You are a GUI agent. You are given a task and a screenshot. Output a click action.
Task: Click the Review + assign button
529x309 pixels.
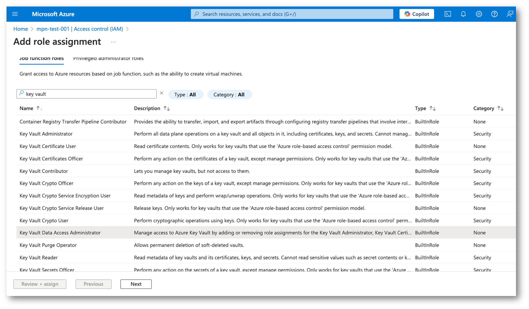click(40, 284)
